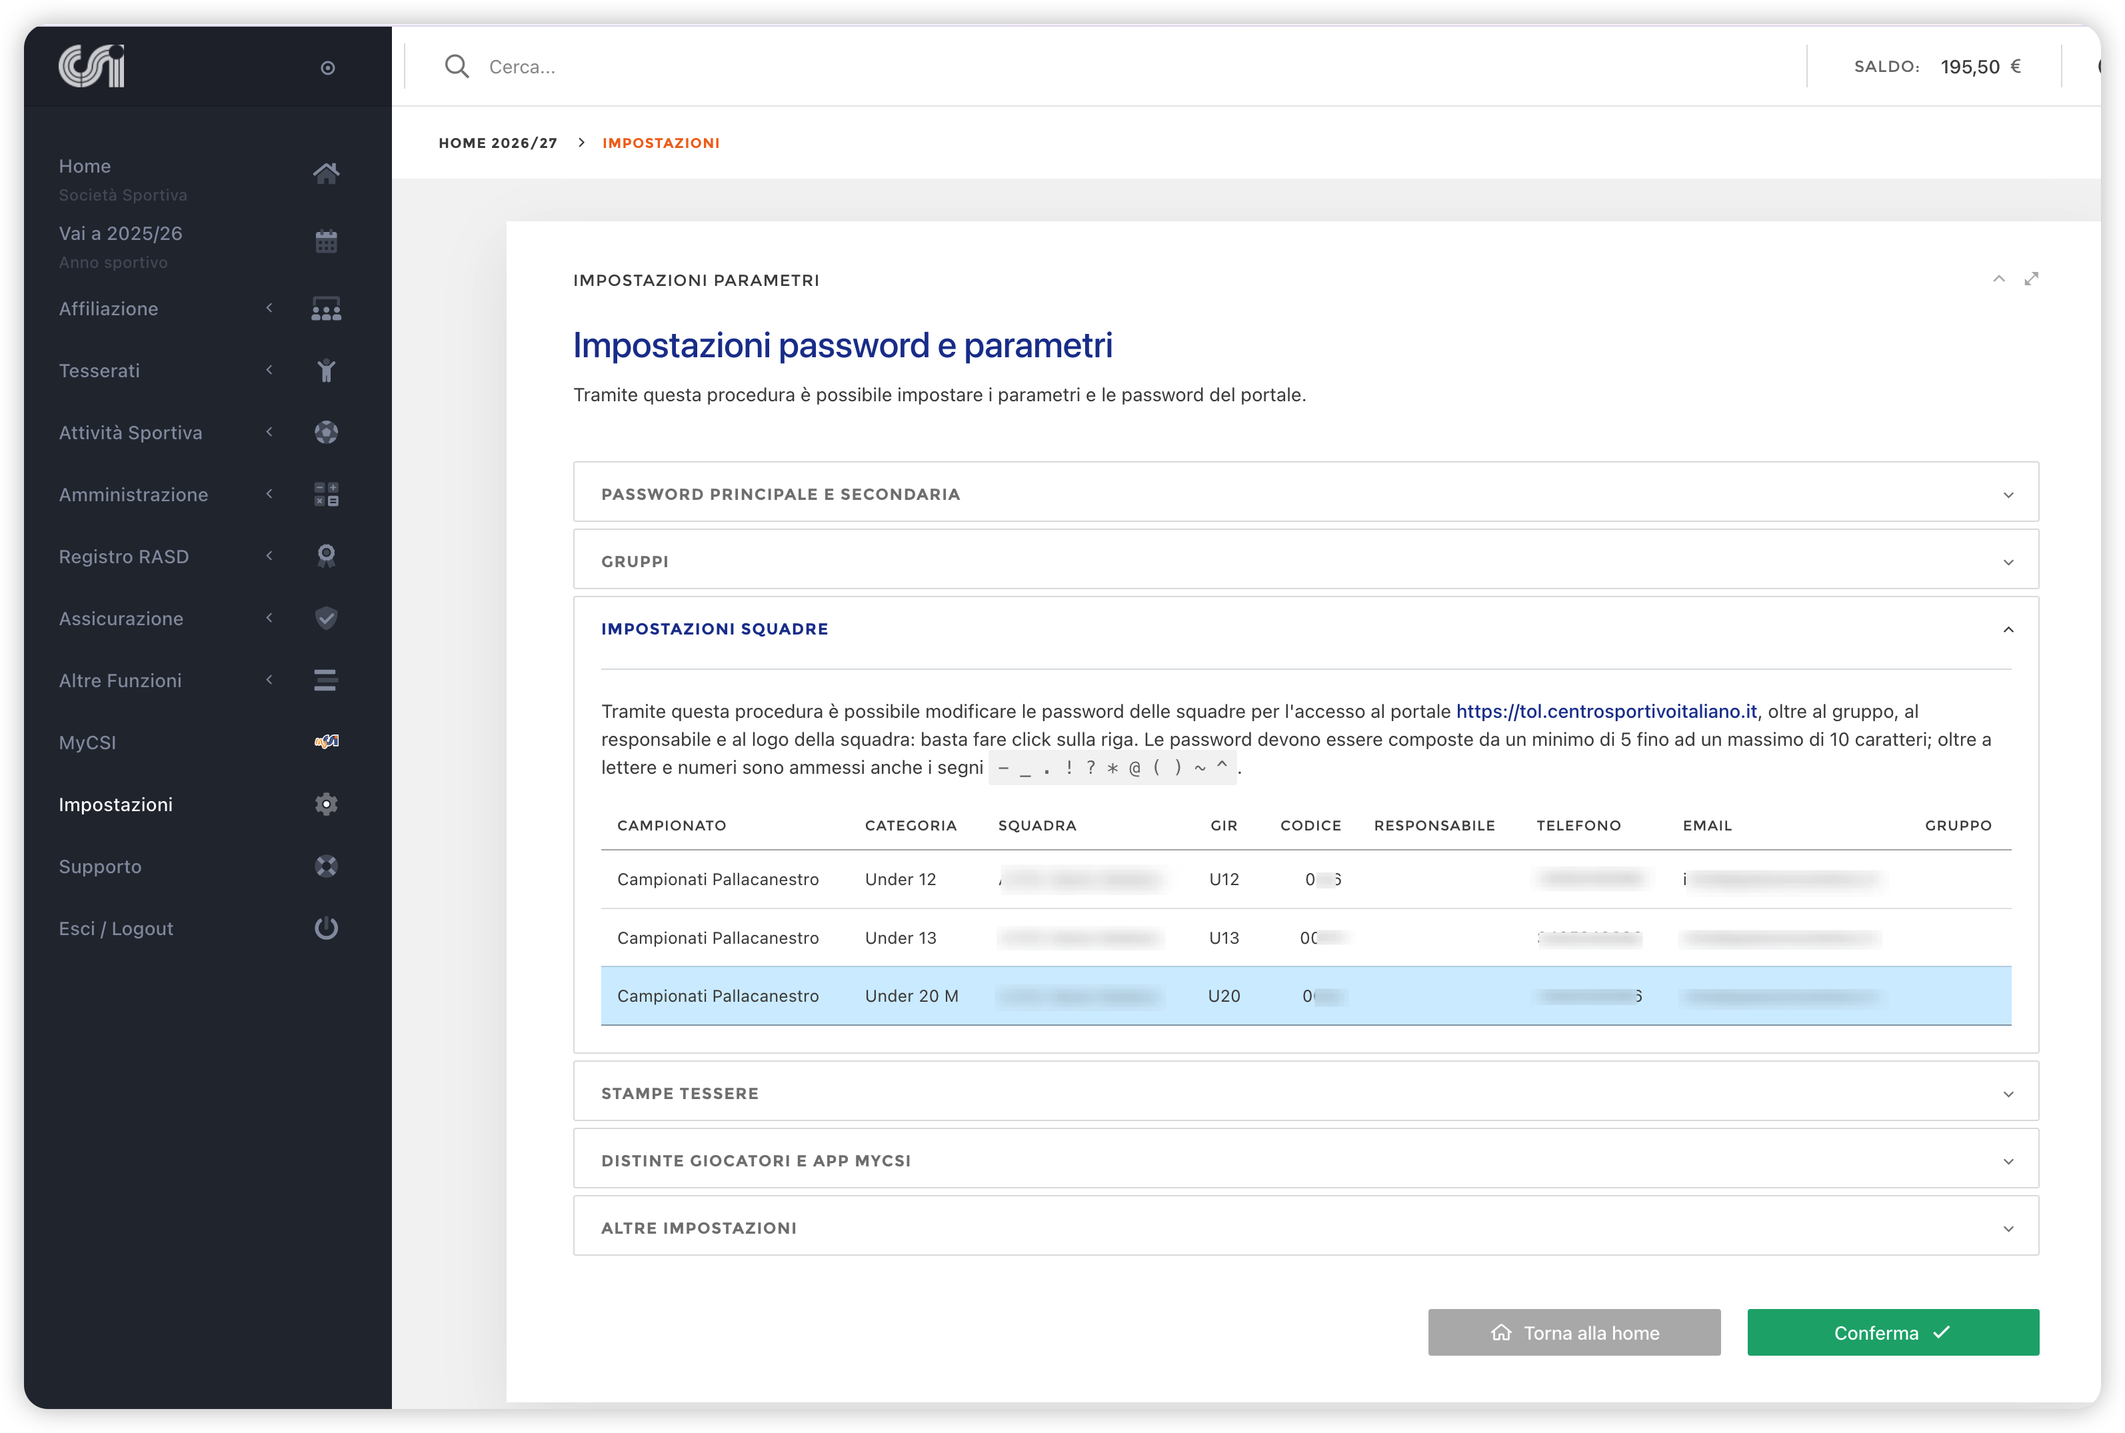
Task: Click the Logout power icon
Action: pos(327,928)
